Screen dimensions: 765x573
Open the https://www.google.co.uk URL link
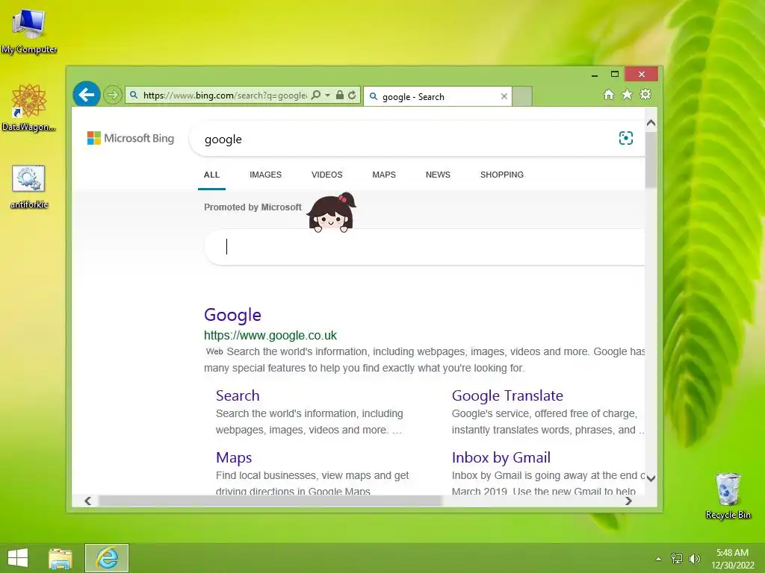tap(270, 335)
